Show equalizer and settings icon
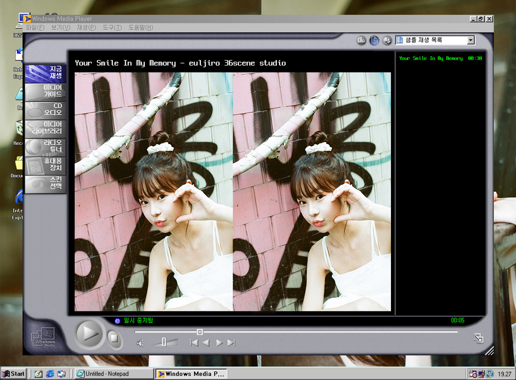516x380 pixels. [x=361, y=41]
